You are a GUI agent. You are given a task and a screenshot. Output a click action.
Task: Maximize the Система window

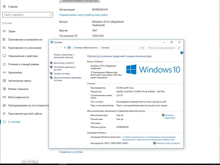tap(171, 42)
